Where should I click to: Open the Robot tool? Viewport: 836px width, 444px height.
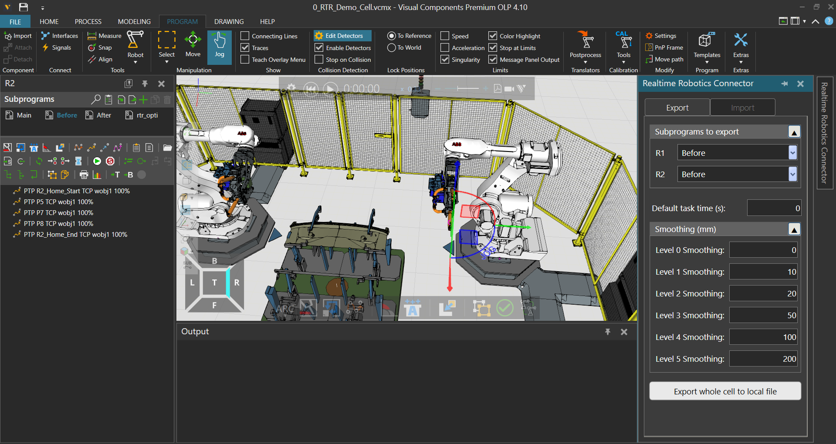tap(135, 47)
